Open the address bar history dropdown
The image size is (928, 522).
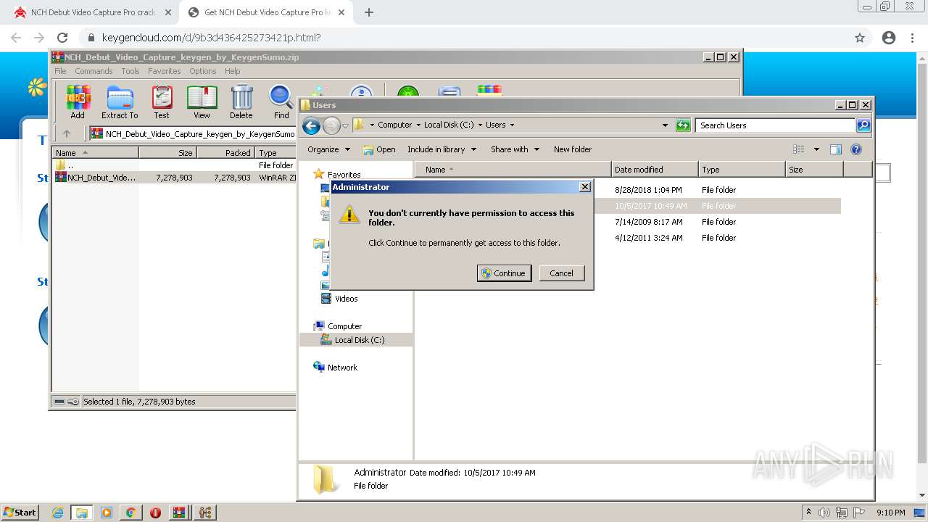(665, 125)
